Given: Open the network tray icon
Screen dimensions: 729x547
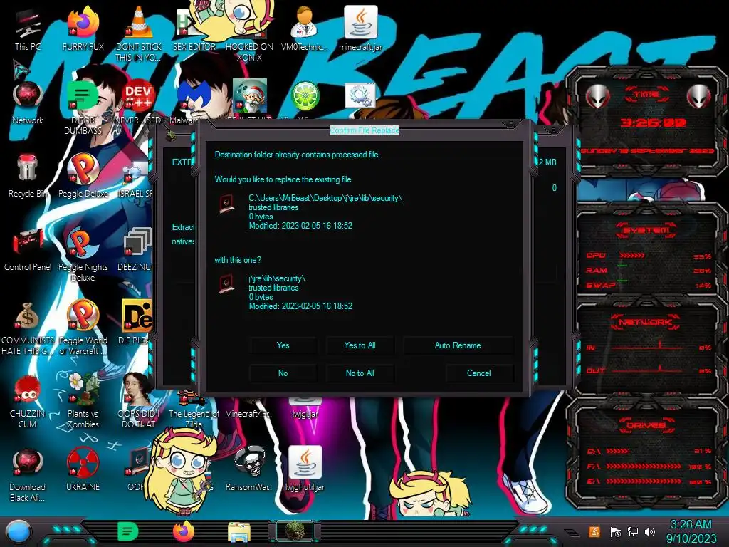Looking at the screenshot, I should coord(633,531).
